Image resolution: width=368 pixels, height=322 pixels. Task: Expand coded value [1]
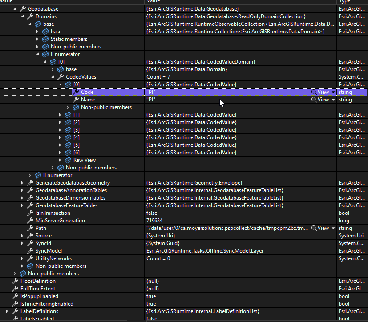click(60, 115)
